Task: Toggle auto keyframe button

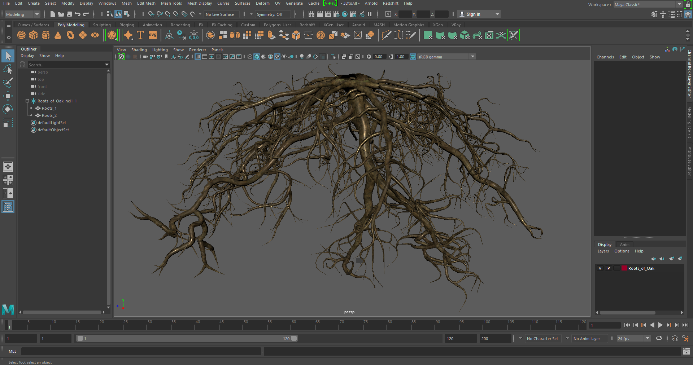Action: coord(675,338)
